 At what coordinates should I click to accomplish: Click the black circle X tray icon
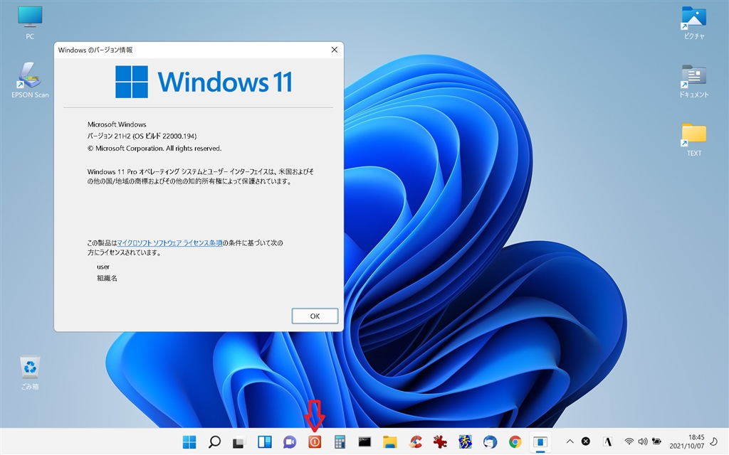click(x=586, y=441)
